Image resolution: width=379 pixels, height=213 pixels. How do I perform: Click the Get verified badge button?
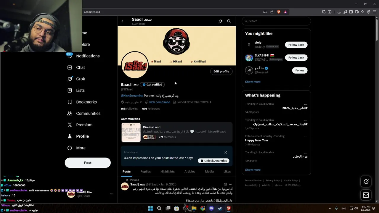152,85
